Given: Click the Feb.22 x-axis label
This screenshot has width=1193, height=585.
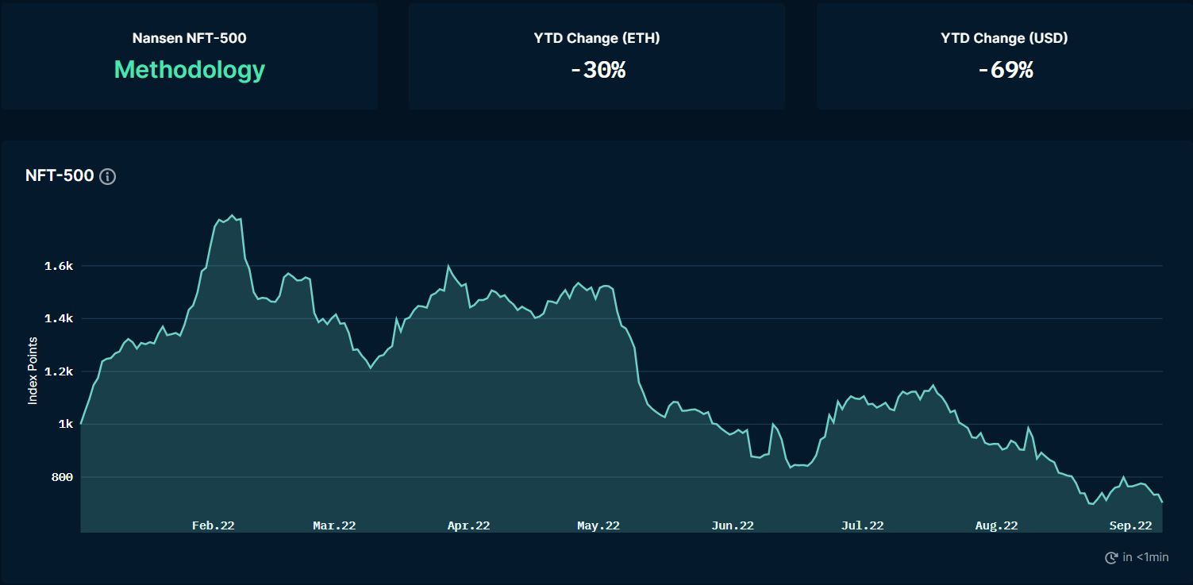Looking at the screenshot, I should click(214, 525).
